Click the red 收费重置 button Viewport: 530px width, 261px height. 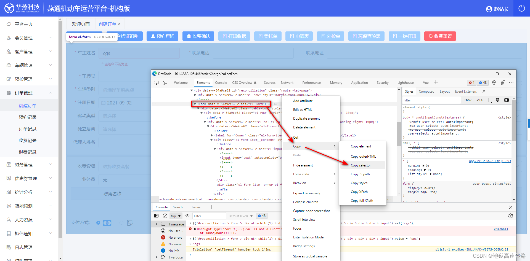[x=440, y=36]
